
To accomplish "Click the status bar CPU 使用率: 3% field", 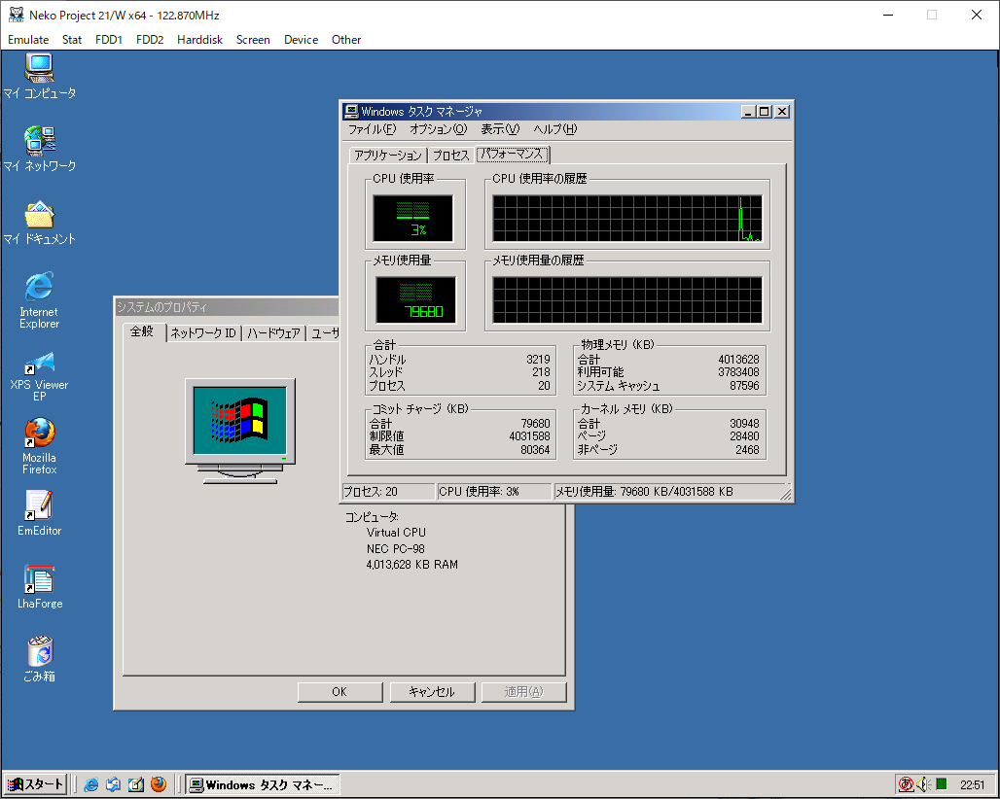I will 494,491.
